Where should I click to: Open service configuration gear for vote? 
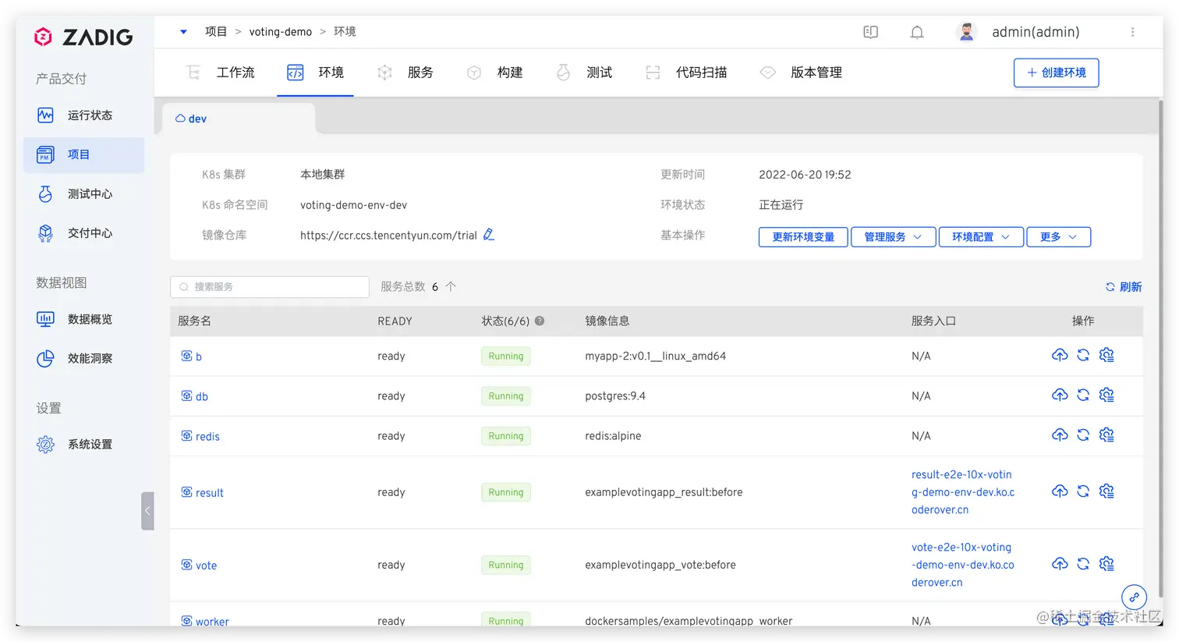[x=1106, y=564]
